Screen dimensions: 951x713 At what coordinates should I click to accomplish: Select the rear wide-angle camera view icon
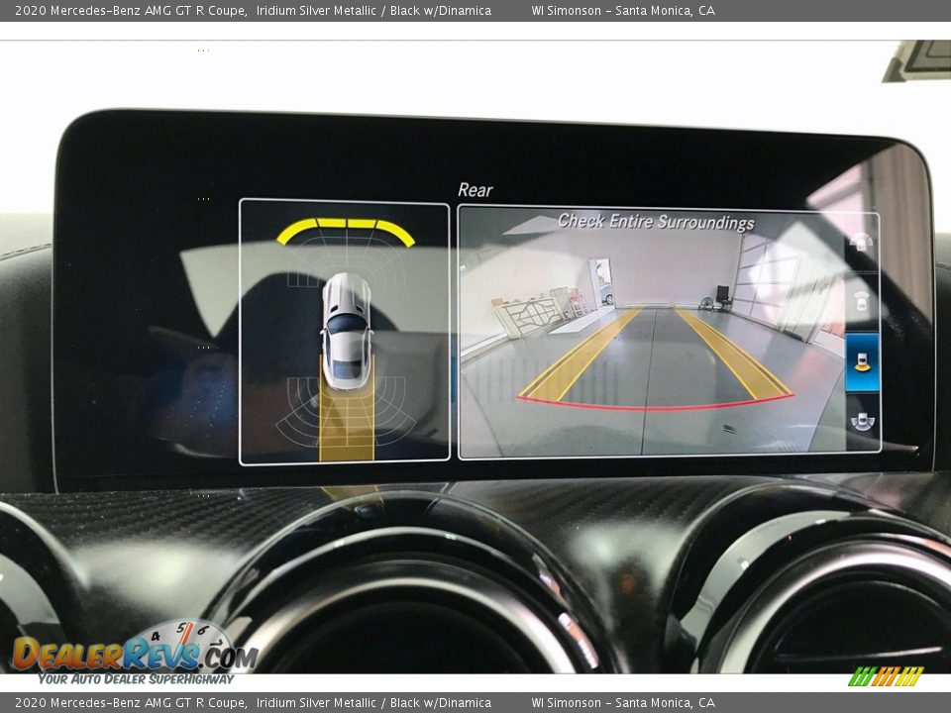pos(862,422)
